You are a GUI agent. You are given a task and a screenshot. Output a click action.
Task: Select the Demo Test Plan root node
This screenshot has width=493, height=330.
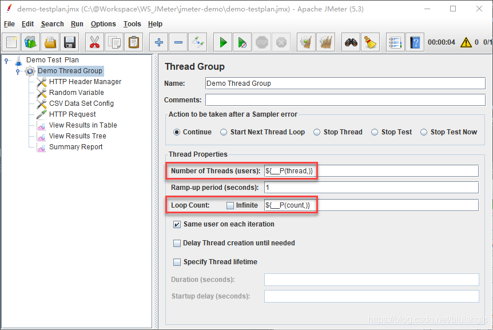click(52, 60)
